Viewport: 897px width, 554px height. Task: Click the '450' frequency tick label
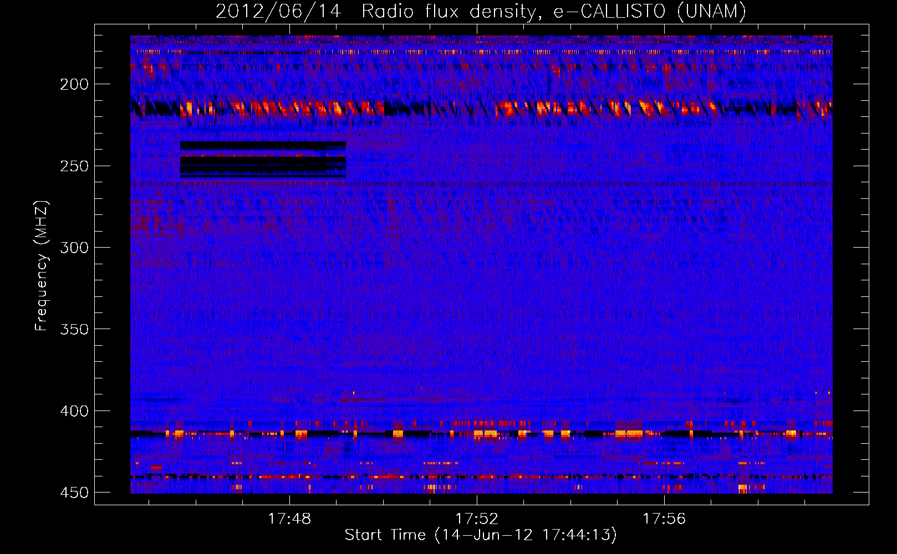(74, 493)
